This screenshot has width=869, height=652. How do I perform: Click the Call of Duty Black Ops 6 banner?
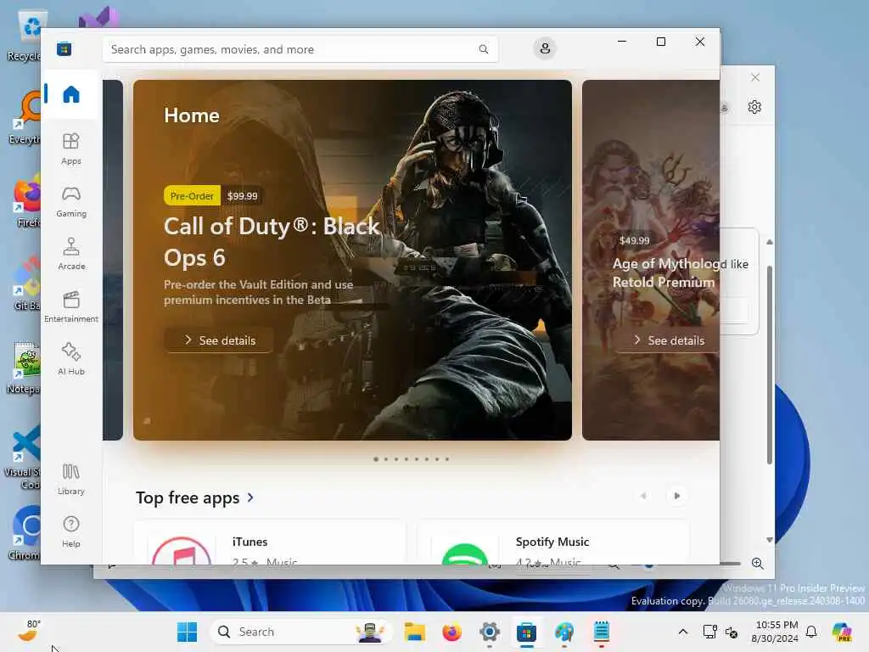pos(352,260)
